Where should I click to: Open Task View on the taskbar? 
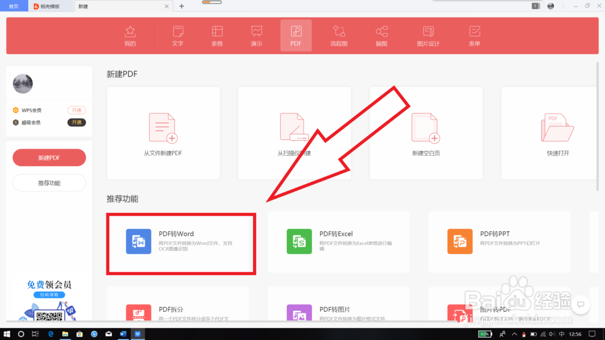[35, 334]
